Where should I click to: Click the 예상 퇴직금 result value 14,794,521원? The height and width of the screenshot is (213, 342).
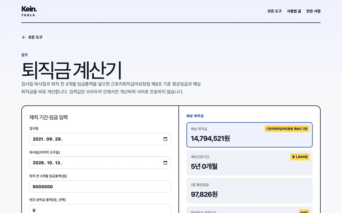pyautogui.click(x=210, y=138)
